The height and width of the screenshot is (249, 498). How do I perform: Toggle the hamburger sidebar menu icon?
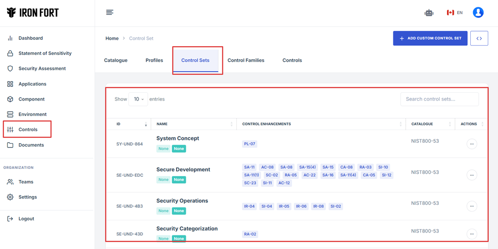(110, 13)
